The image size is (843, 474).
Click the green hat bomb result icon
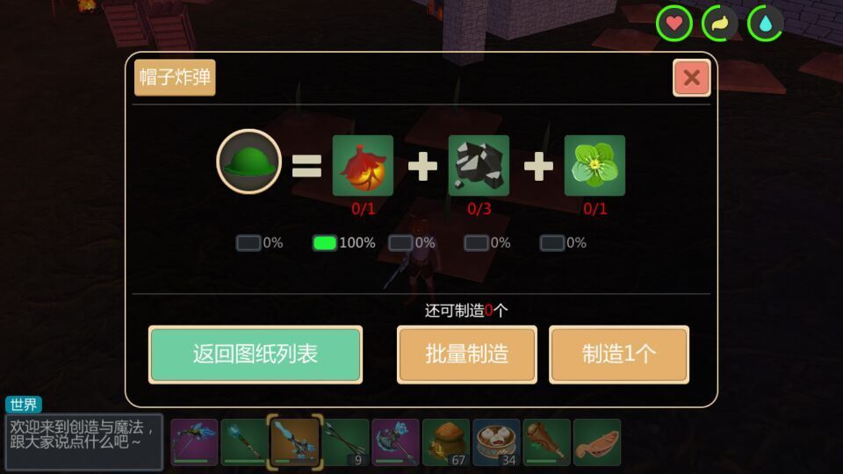pyautogui.click(x=249, y=162)
